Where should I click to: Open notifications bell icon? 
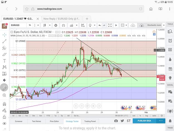[x=170, y=121]
